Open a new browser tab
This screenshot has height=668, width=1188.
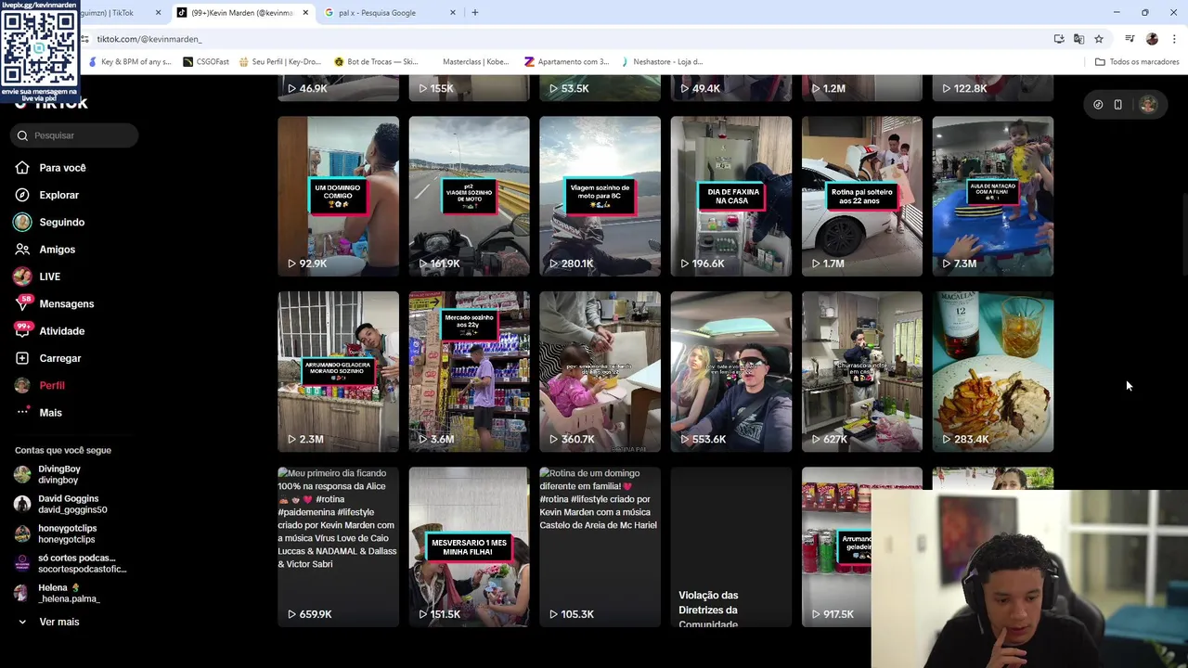(475, 13)
